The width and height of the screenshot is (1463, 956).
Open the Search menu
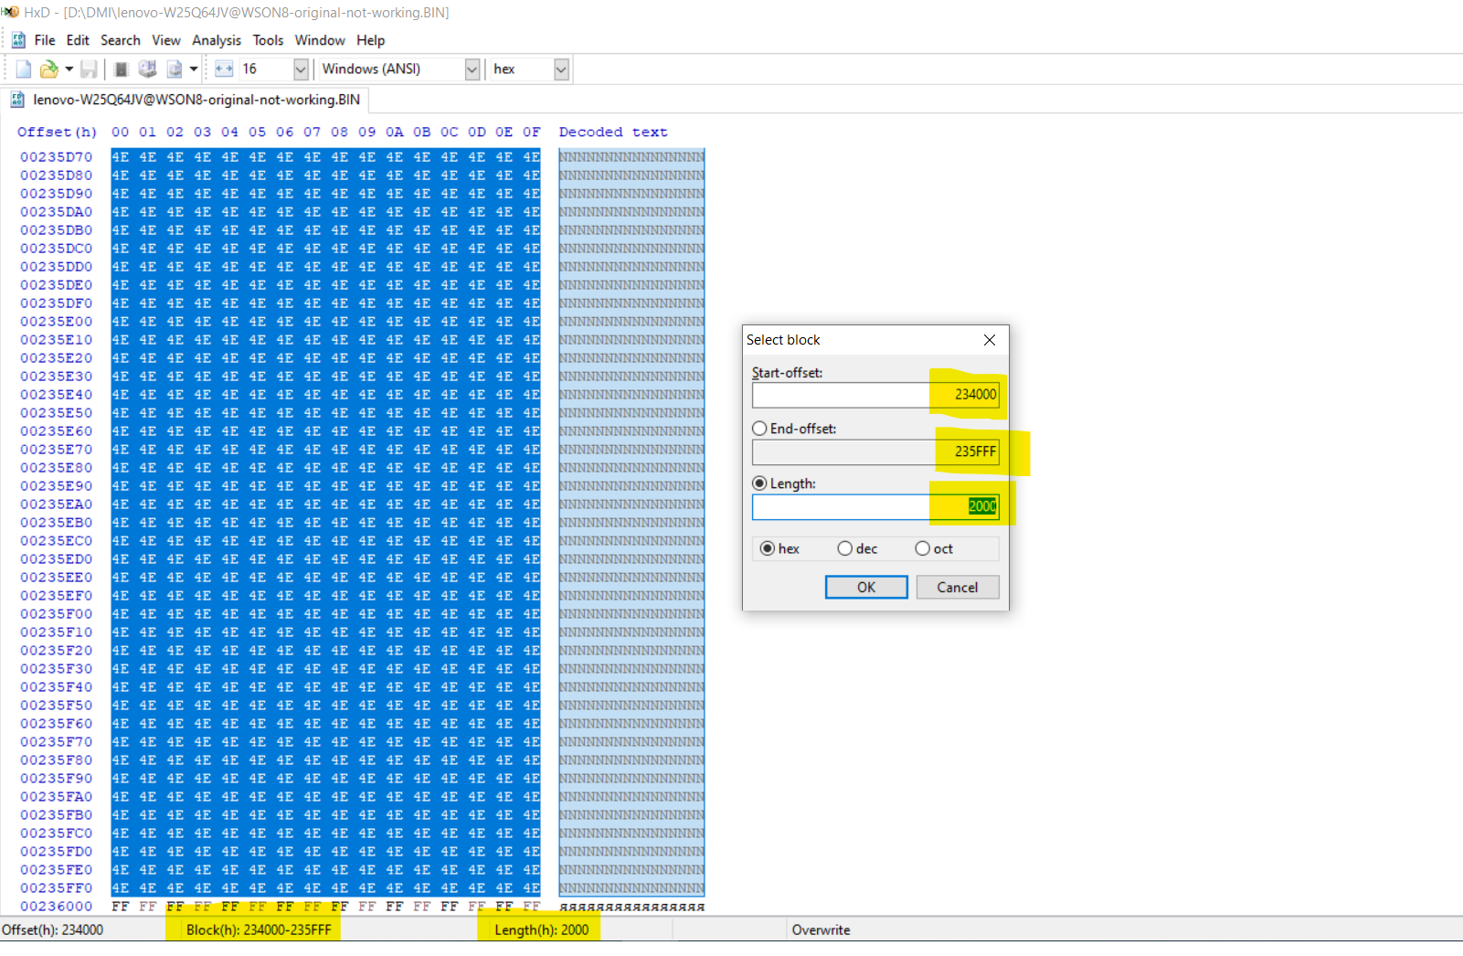[121, 40]
